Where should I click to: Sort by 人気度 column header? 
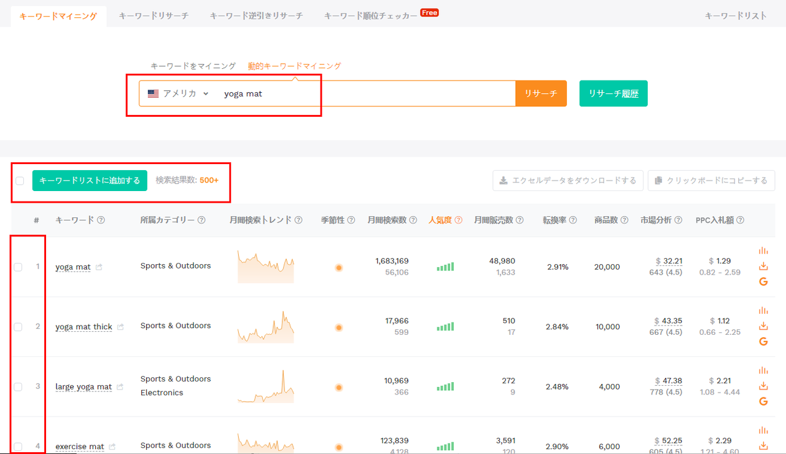(440, 220)
